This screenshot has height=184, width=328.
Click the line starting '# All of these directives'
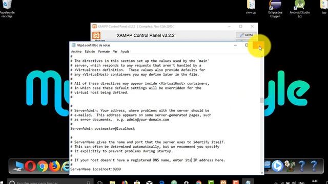(140, 83)
